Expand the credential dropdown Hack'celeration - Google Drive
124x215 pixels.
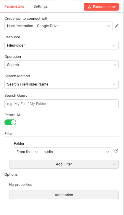[x=59, y=26]
